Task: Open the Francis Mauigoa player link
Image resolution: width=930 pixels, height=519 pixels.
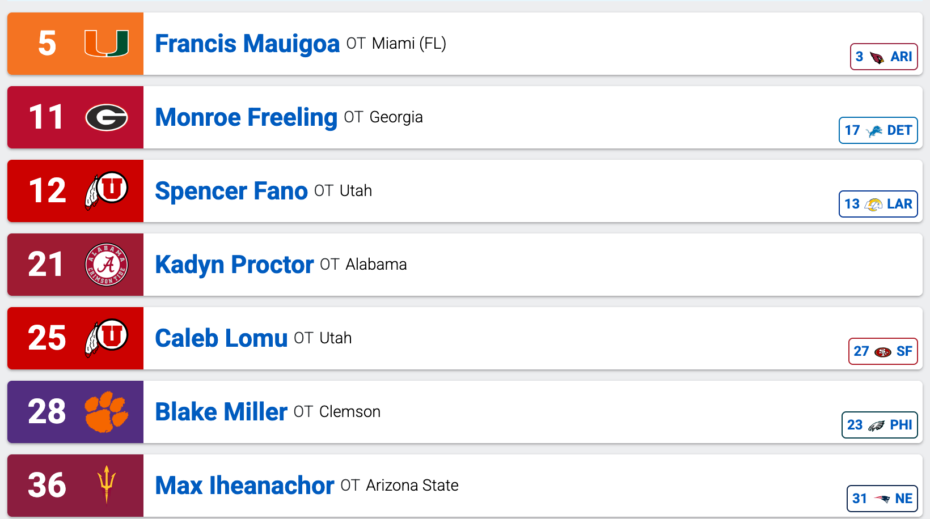Action: coord(247,44)
